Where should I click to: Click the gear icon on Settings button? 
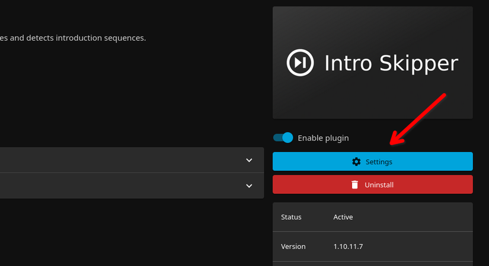coord(356,161)
